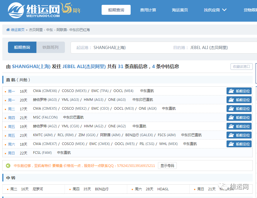Open the 费用计算 menu
This screenshot has height=198, width=257.
(148, 9)
